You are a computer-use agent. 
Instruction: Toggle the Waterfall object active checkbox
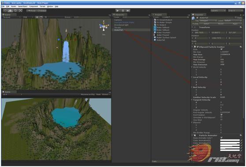198,18
